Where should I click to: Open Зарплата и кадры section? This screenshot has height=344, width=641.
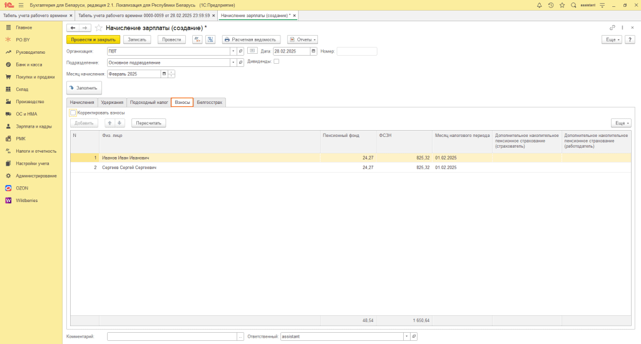pyautogui.click(x=34, y=126)
